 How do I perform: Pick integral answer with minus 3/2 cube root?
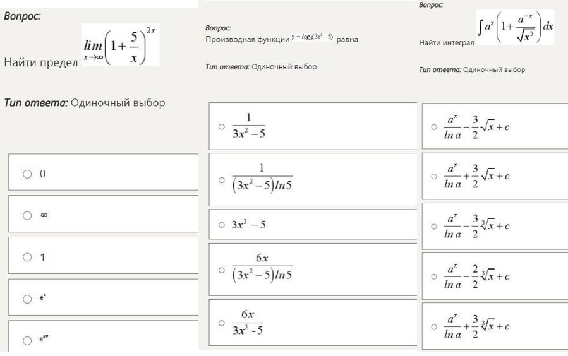(x=434, y=226)
